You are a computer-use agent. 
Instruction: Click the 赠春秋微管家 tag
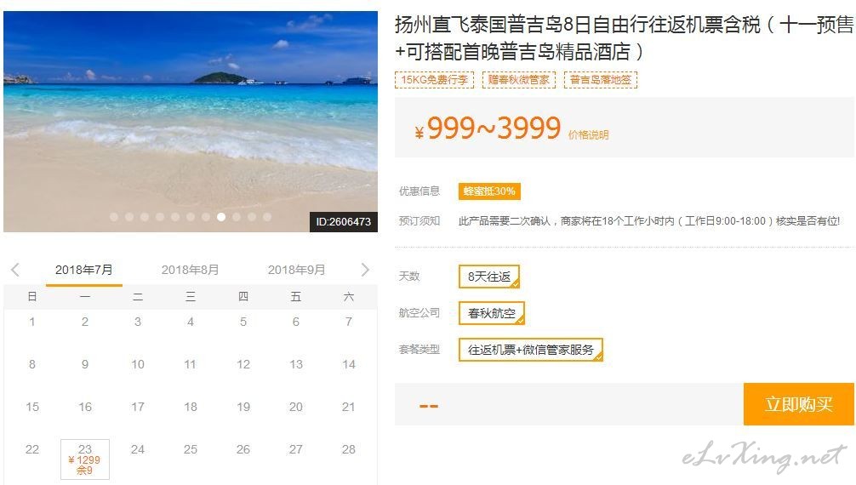click(x=519, y=80)
